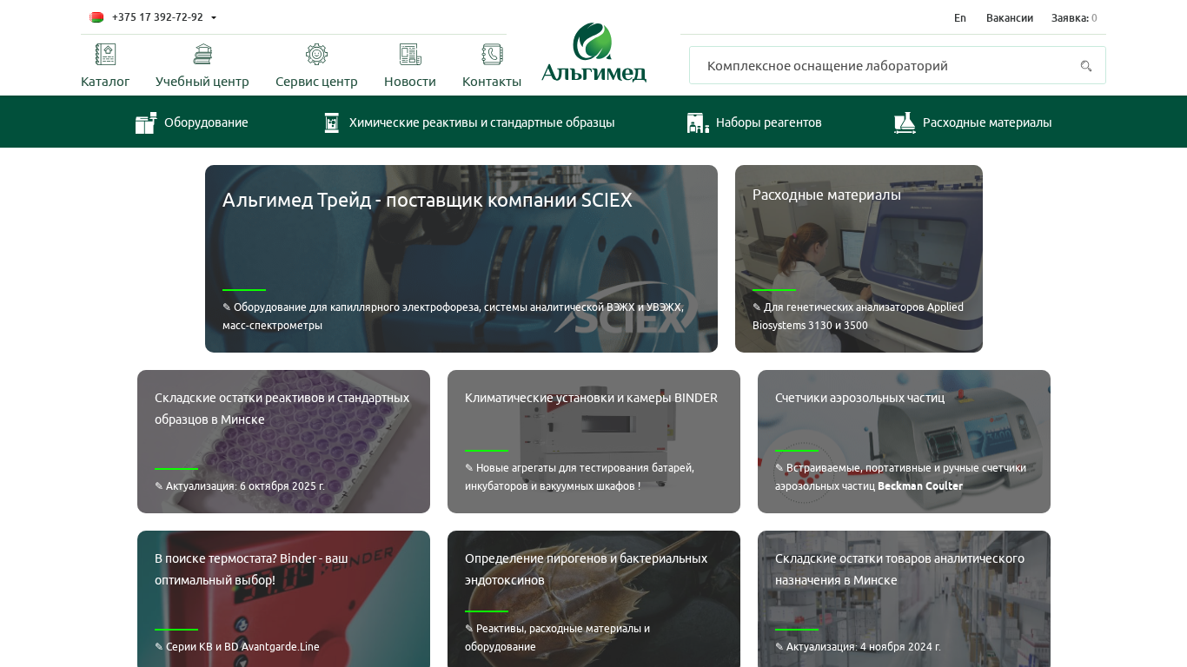Click 'Реактивы, расходные материалы и оборудование' text
Viewport: 1187px width, 667px height.
557,637
